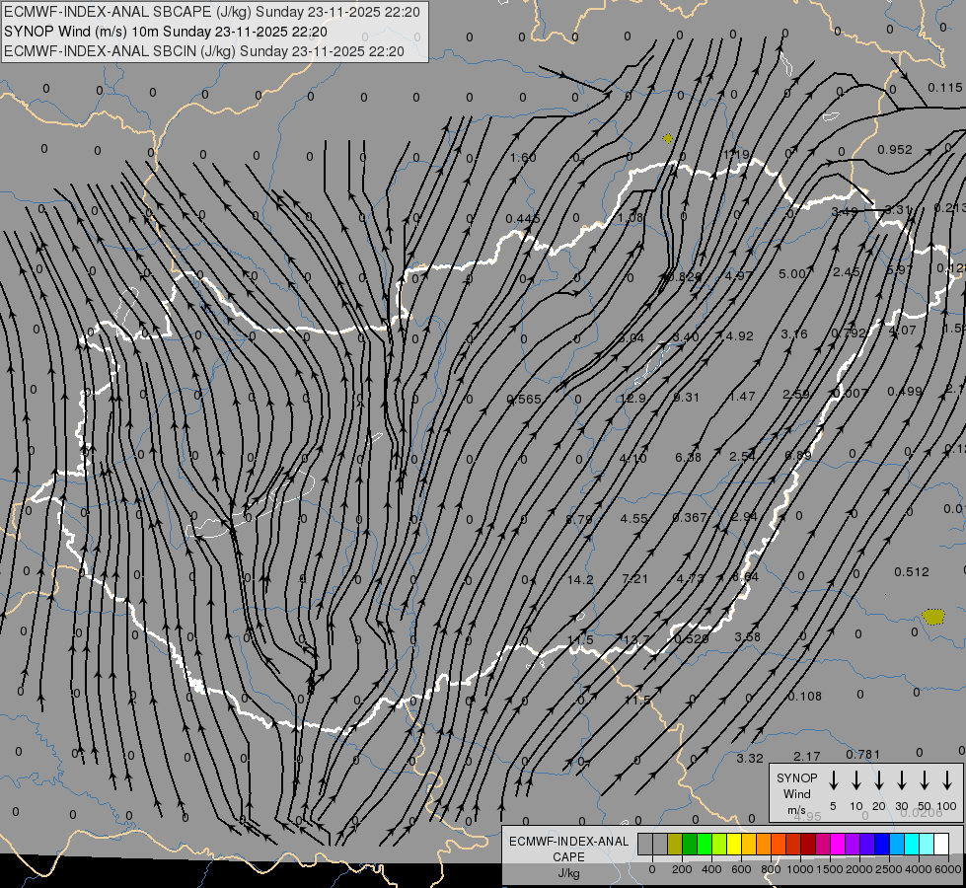
Task: Click the 2500 tick label on colorbar
Action: coord(888,869)
